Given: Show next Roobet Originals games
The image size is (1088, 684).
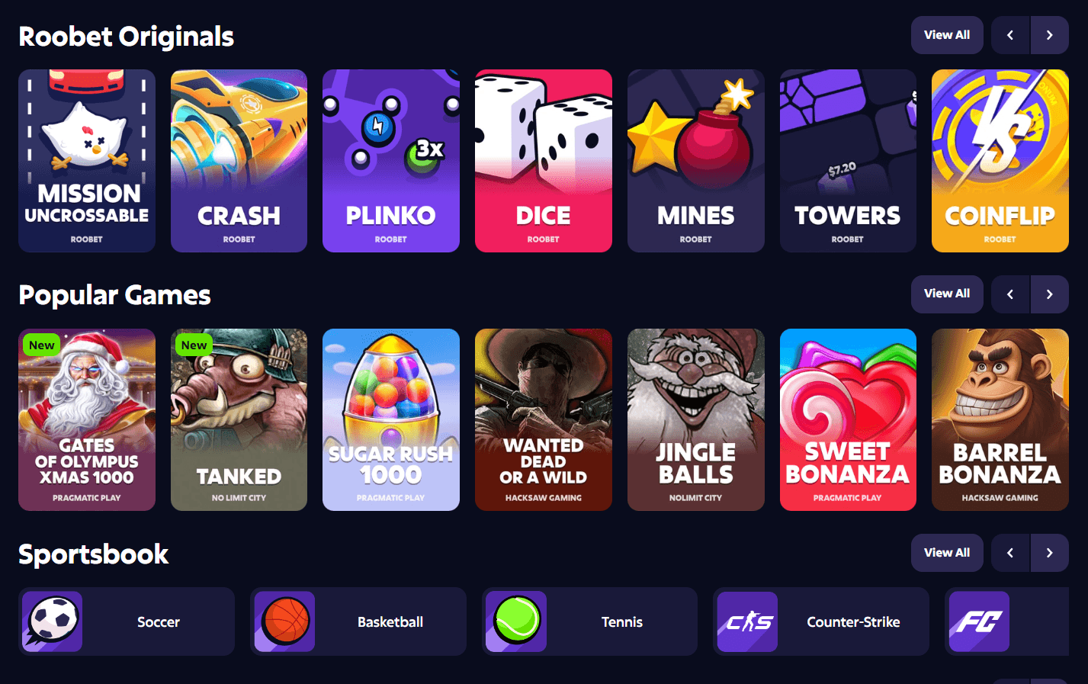Looking at the screenshot, I should [x=1050, y=35].
